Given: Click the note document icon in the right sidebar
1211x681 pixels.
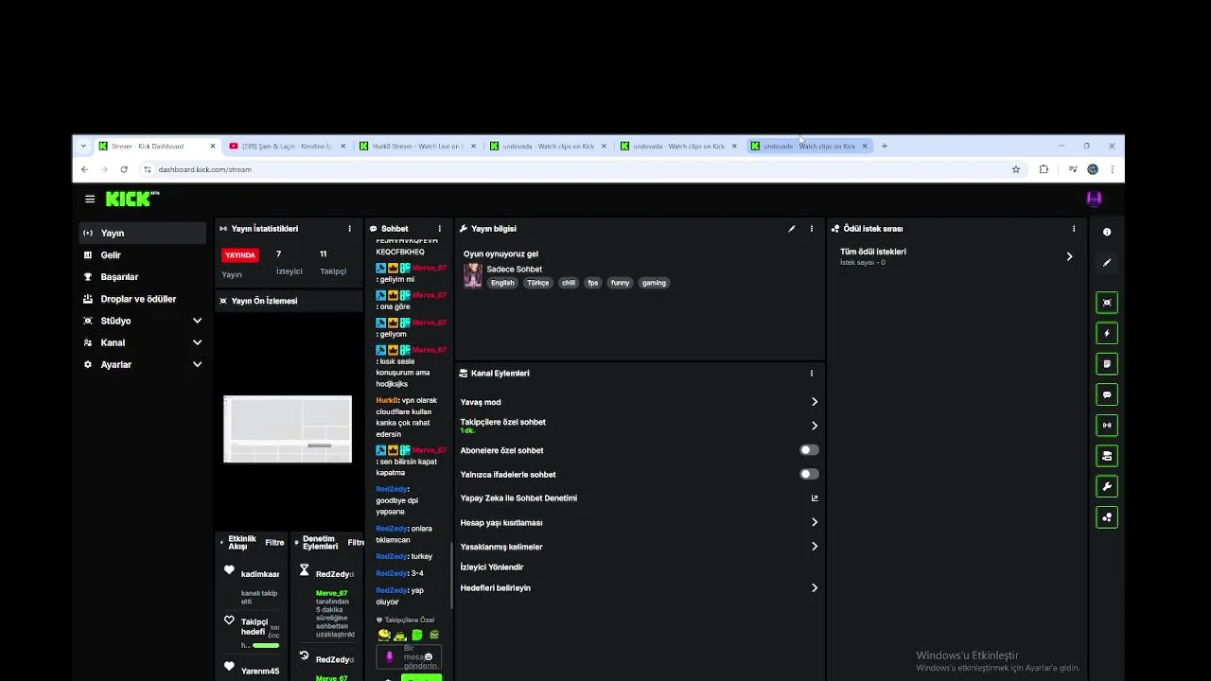Looking at the screenshot, I should (x=1107, y=364).
